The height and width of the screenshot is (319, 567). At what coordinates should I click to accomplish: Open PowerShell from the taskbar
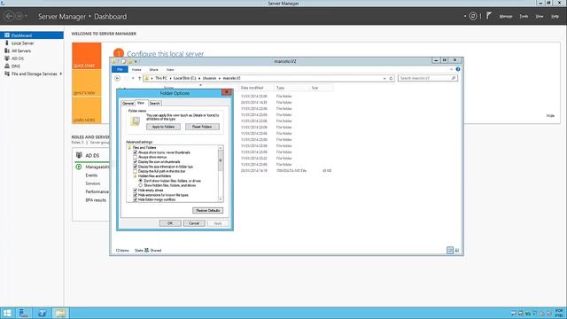42,313
